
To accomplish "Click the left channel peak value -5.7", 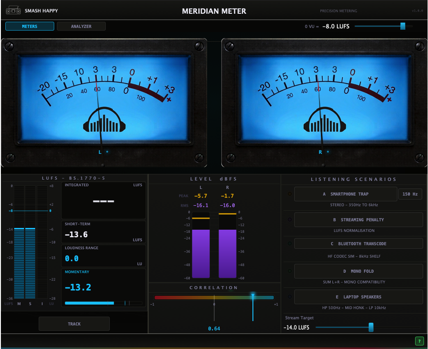I will pos(200,196).
